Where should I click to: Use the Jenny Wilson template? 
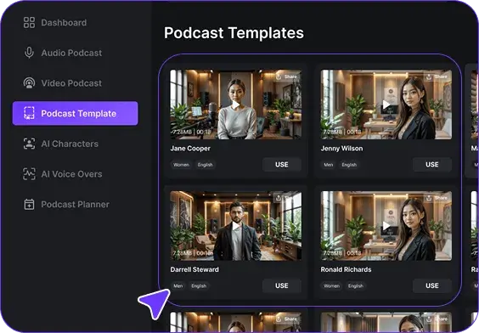432,165
